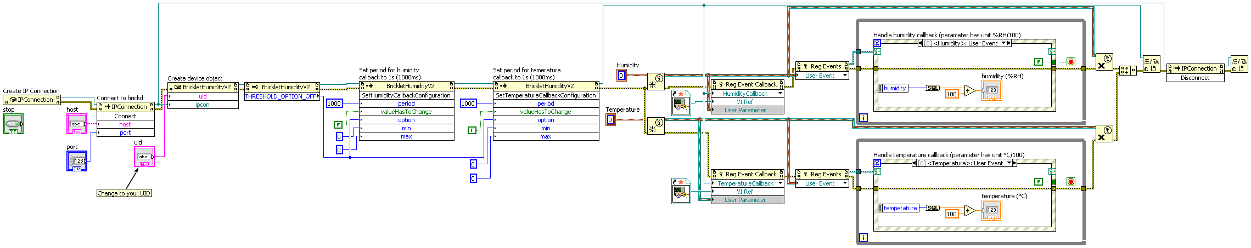Viewport: 1251px width, 248px height.
Task: Click the SetHumidityCallbackConfiguration method name
Action: [406, 95]
